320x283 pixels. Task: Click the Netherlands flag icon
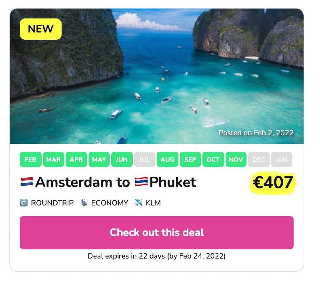(x=27, y=181)
